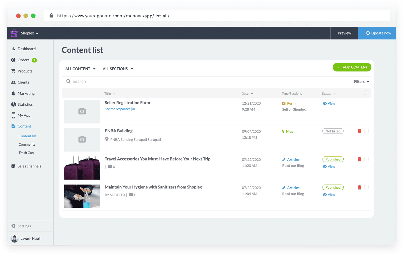The width and height of the screenshot is (403, 255).
Task: Open the Shoplex workspace switcher chevron
Action: tap(37, 33)
